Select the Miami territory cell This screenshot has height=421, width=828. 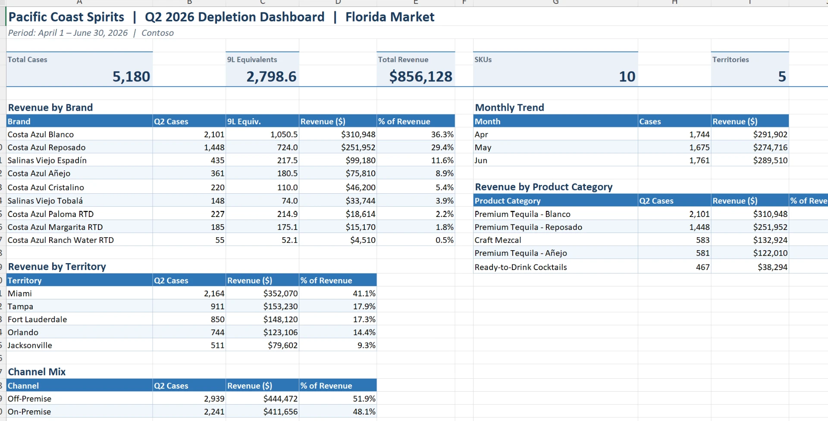pyautogui.click(x=79, y=293)
